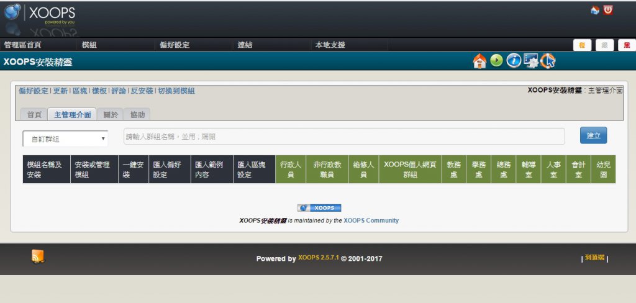Click the 匯入偏好設定 column header
This screenshot has width=636, height=303.
click(x=170, y=170)
